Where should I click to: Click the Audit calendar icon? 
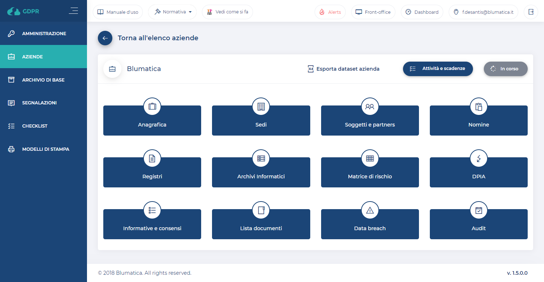tap(478, 210)
